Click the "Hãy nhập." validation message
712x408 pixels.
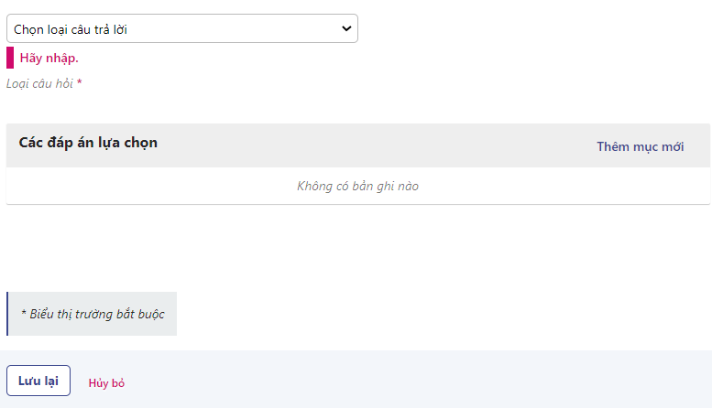pyautogui.click(x=49, y=59)
